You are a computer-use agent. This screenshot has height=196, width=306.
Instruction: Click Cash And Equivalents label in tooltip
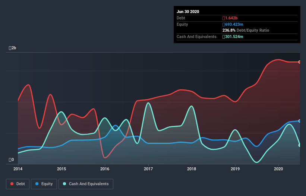[196, 37]
